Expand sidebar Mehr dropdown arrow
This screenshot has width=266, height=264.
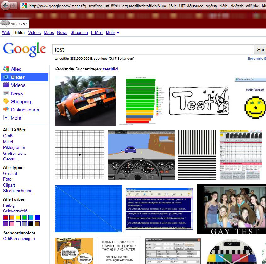(6, 117)
